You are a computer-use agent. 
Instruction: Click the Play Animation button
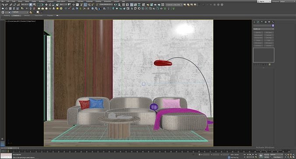250,155
